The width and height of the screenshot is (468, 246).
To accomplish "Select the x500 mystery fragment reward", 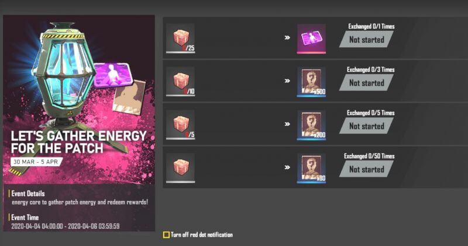I will tap(311, 82).
